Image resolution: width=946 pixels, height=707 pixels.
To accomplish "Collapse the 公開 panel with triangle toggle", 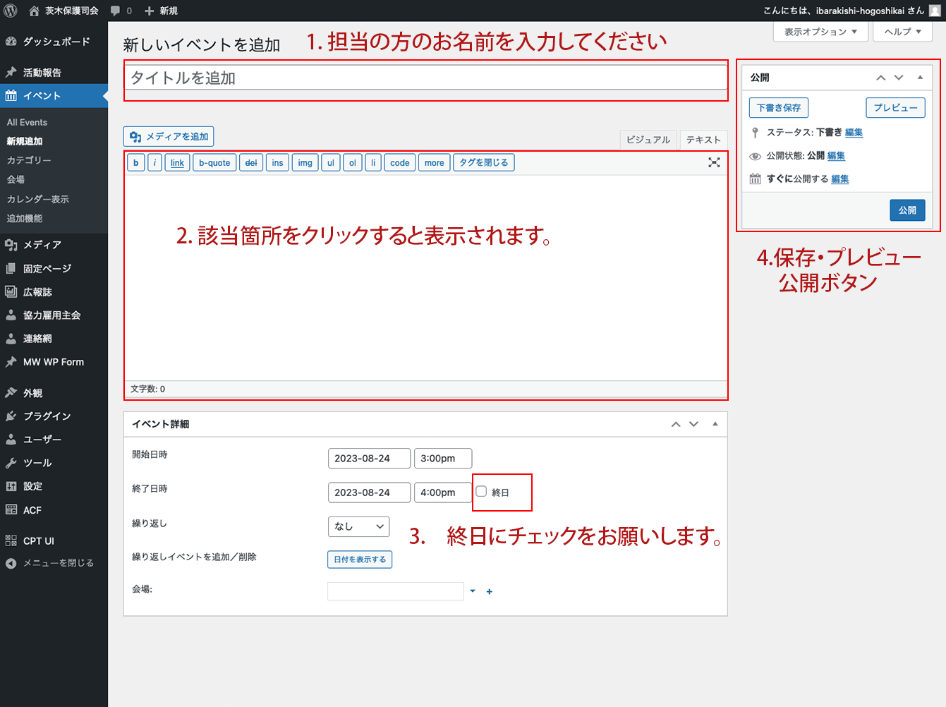I will tap(920, 78).
